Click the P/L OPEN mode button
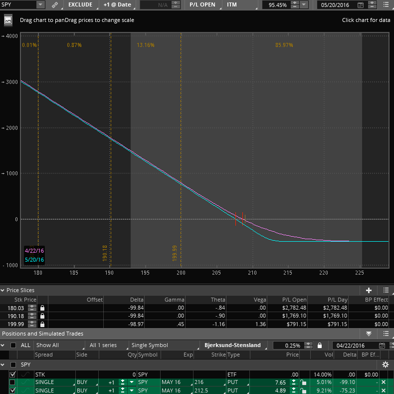The height and width of the screenshot is (394, 394). pos(202,5)
